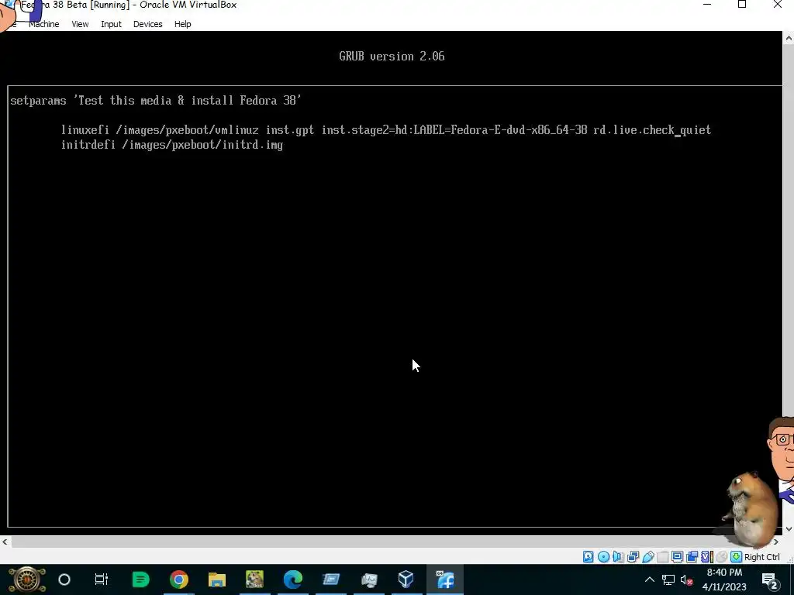Launch Microsoft Edge from taskbar
This screenshot has height=595, width=794.
tap(292, 580)
